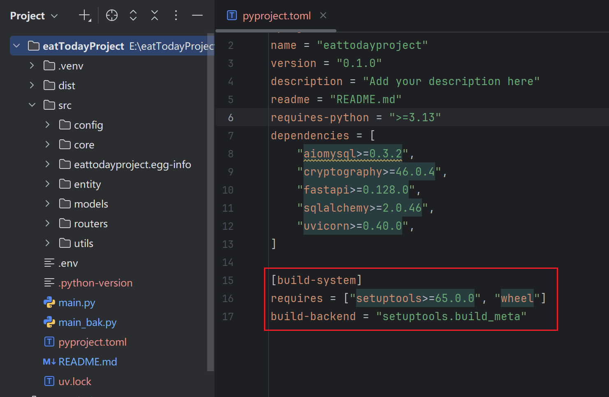
Task: Expand the routers folder
Action: tap(48, 224)
